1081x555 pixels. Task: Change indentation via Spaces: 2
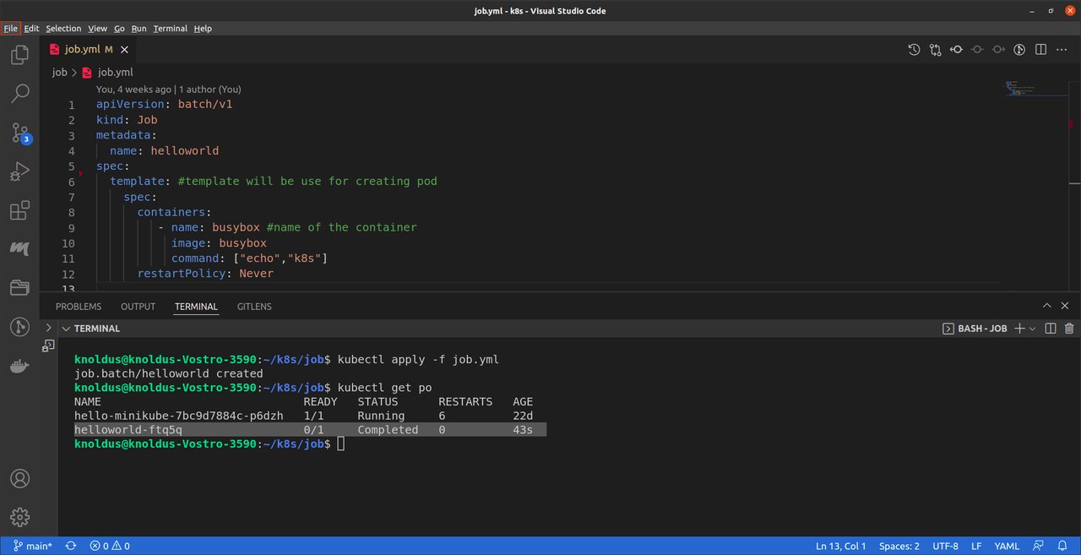pos(899,546)
